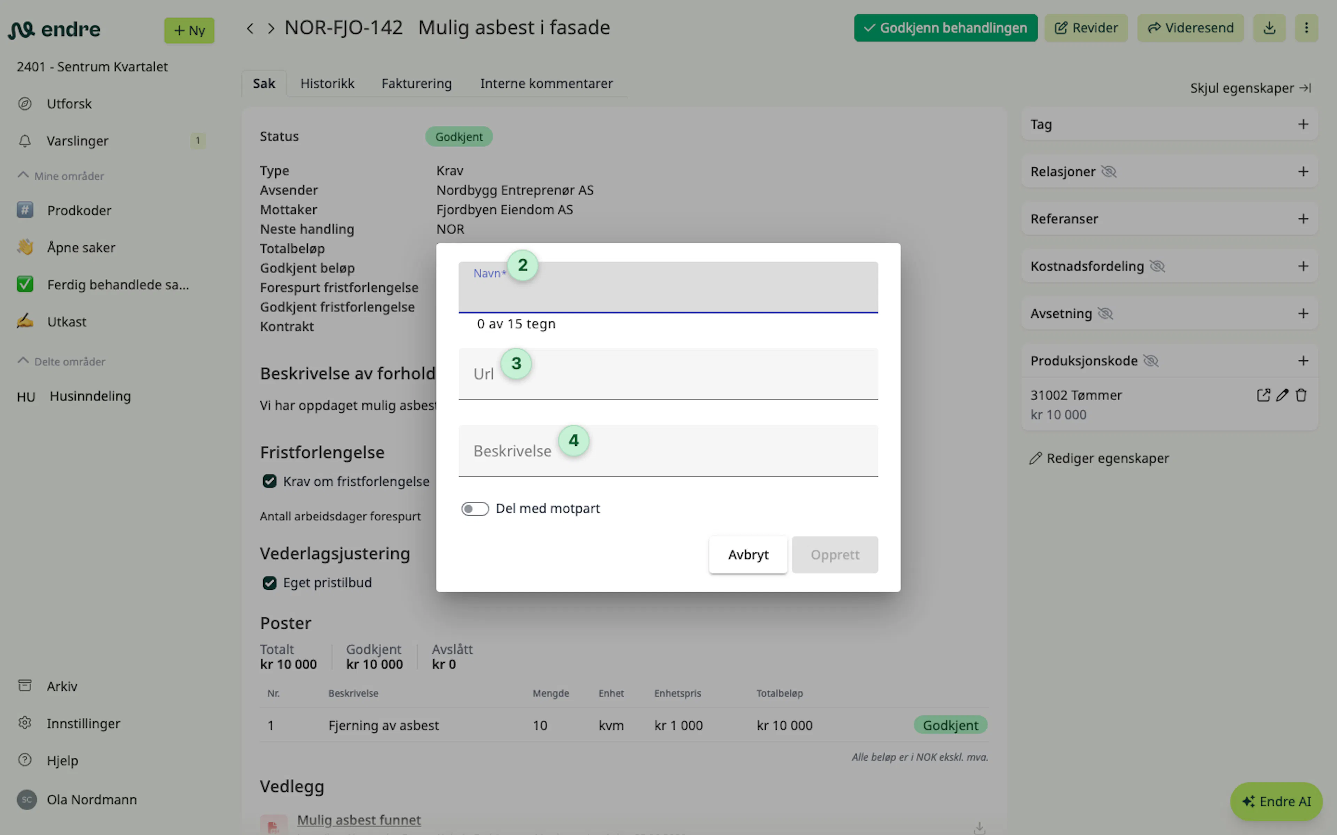The image size is (1337, 835).
Task: Click the 2401 - Sentrum Kvartalet project name
Action: (x=92, y=67)
